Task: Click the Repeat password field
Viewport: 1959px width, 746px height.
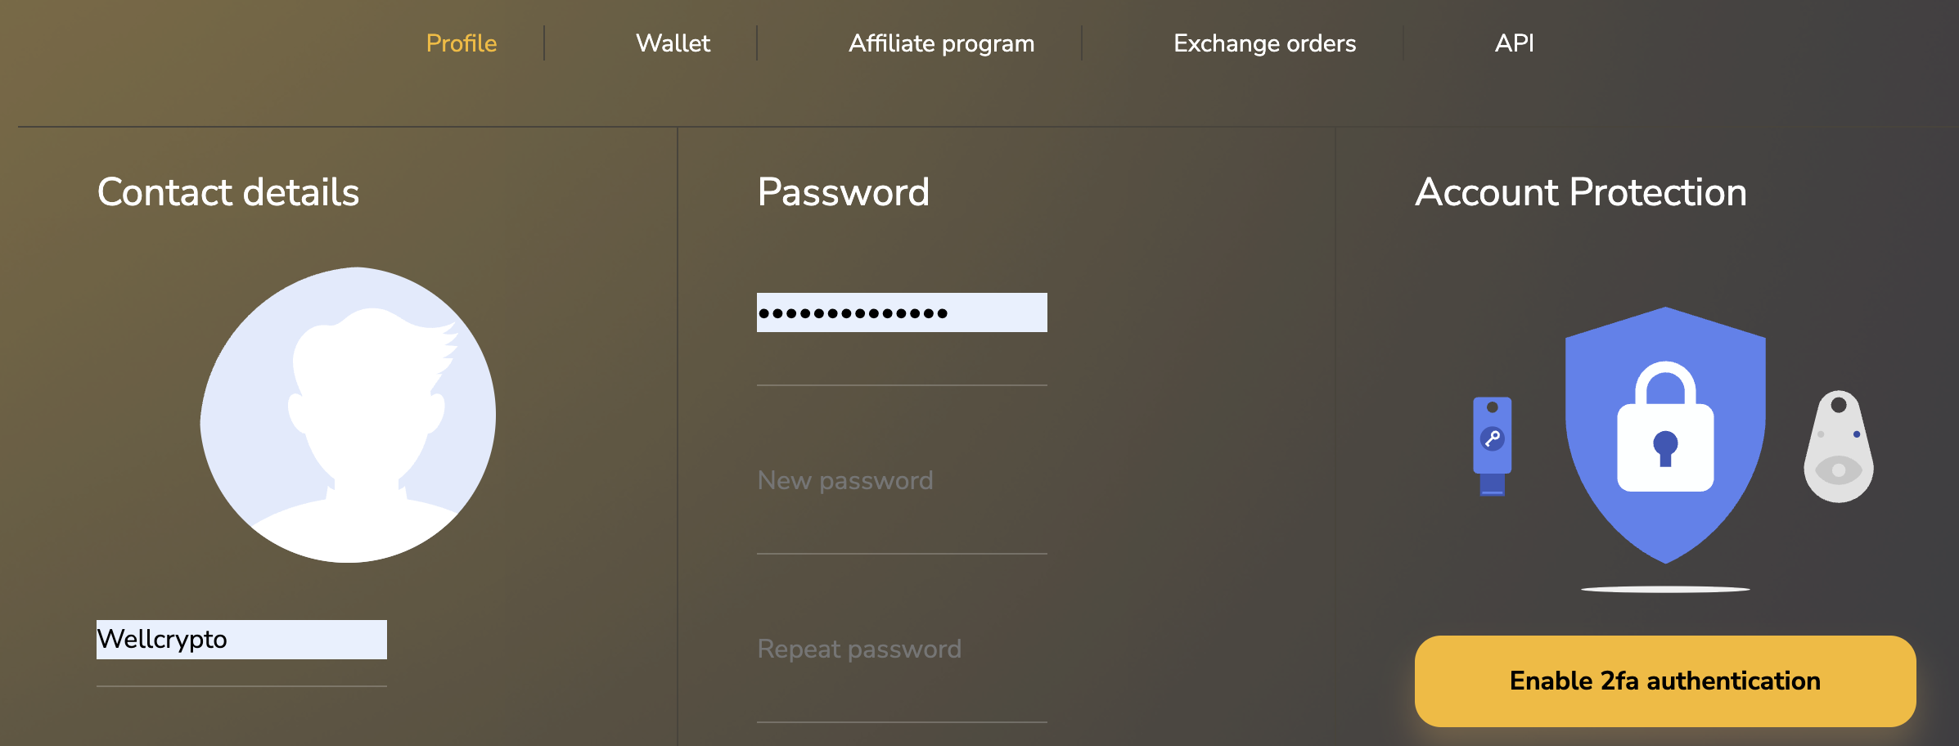Action: tap(902, 649)
